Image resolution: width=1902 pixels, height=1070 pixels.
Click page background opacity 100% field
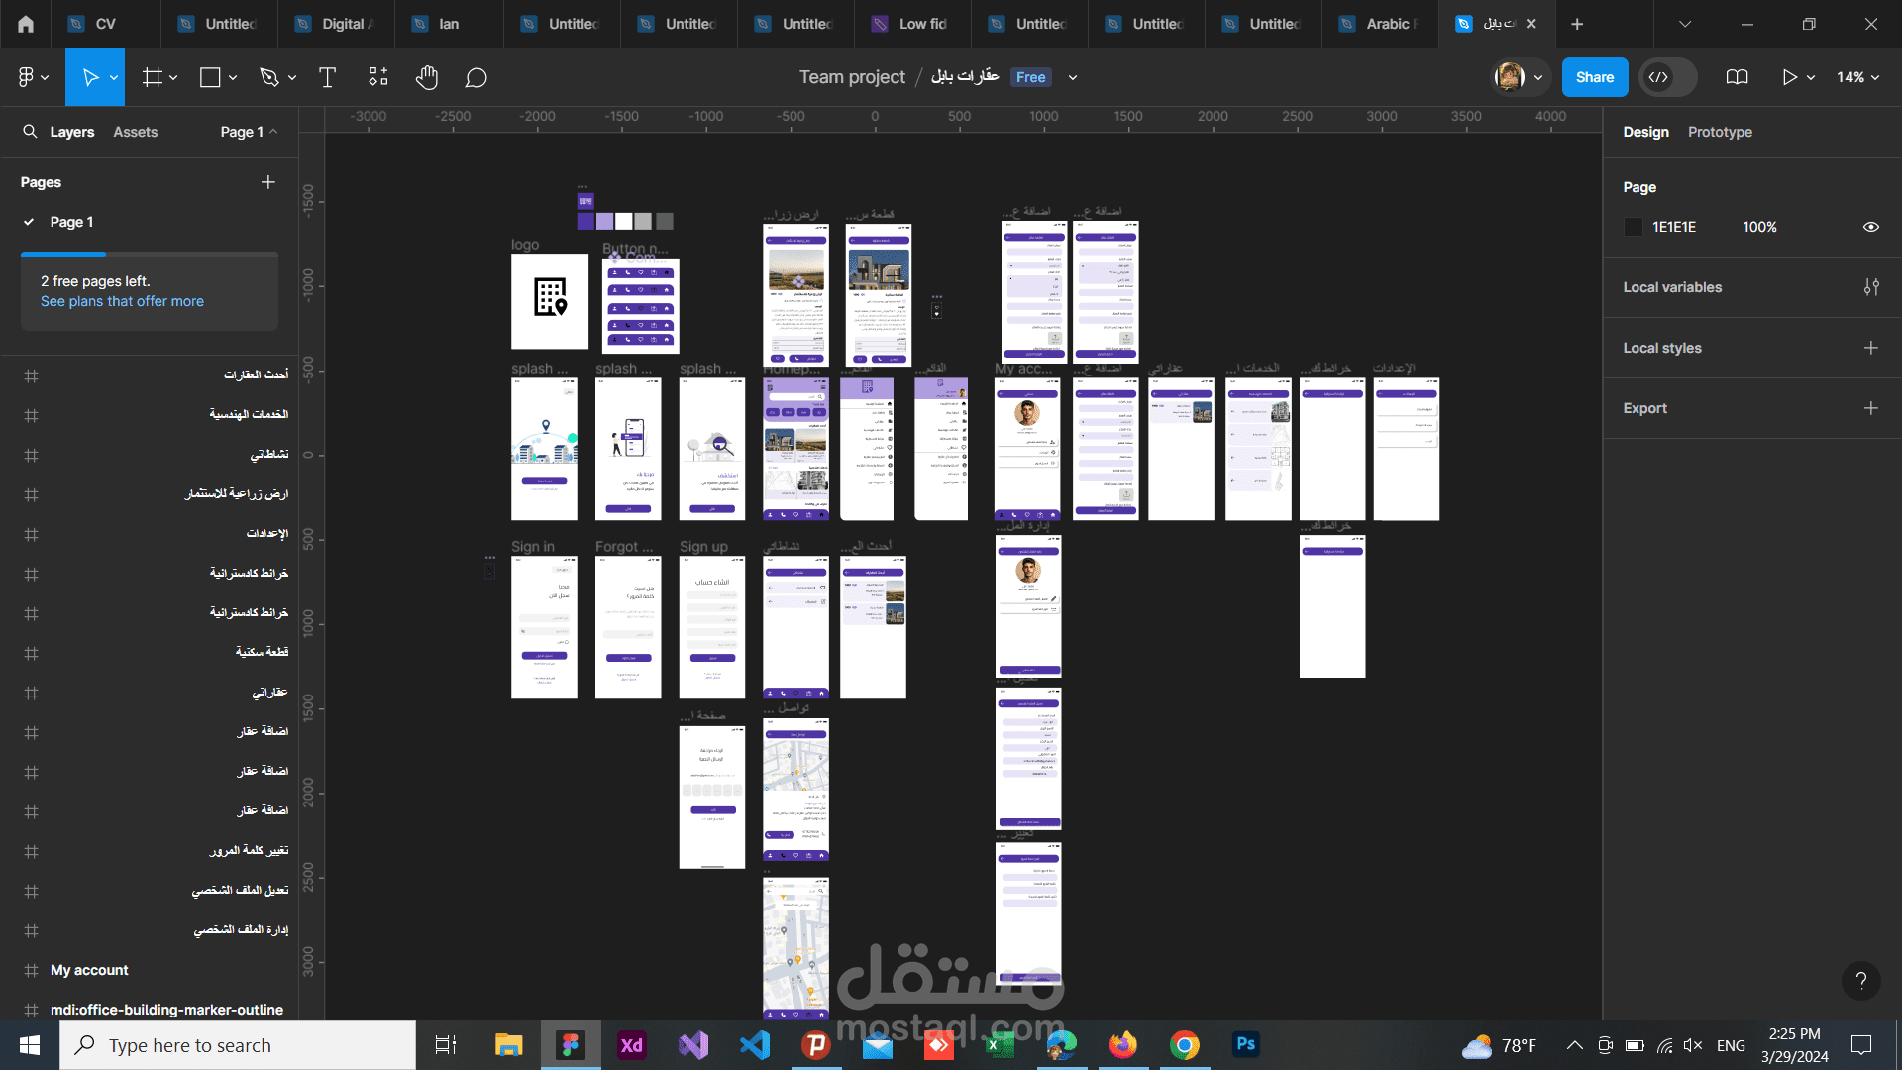[1759, 227]
